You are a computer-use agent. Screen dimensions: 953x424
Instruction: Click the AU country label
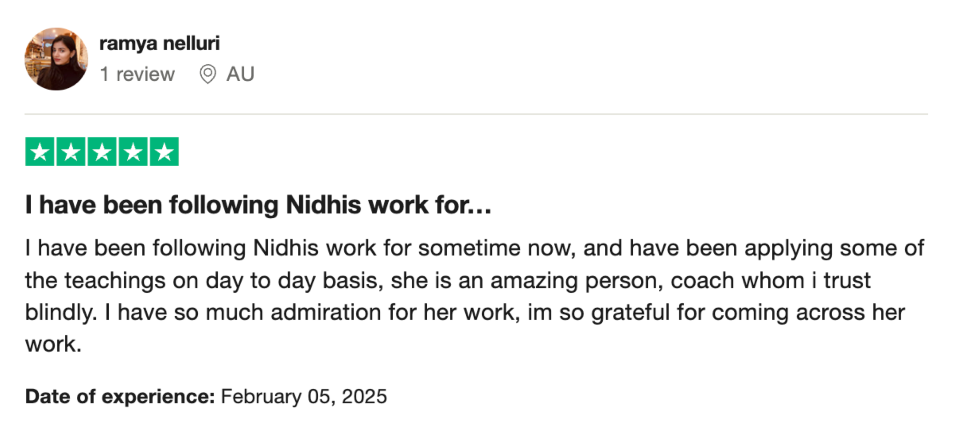pyautogui.click(x=240, y=74)
